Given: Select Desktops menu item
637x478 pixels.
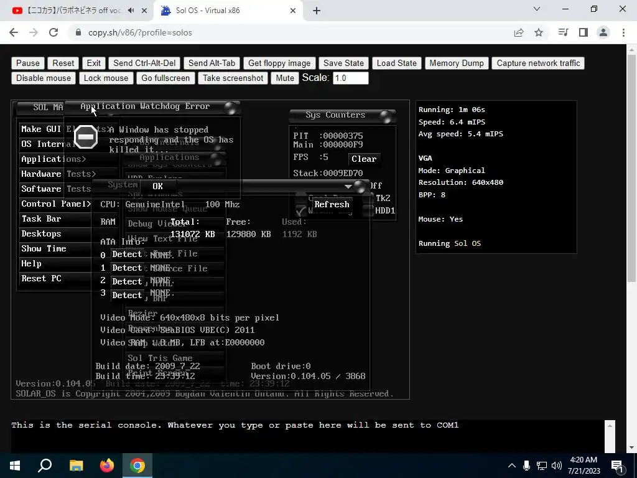Looking at the screenshot, I should coord(55,234).
